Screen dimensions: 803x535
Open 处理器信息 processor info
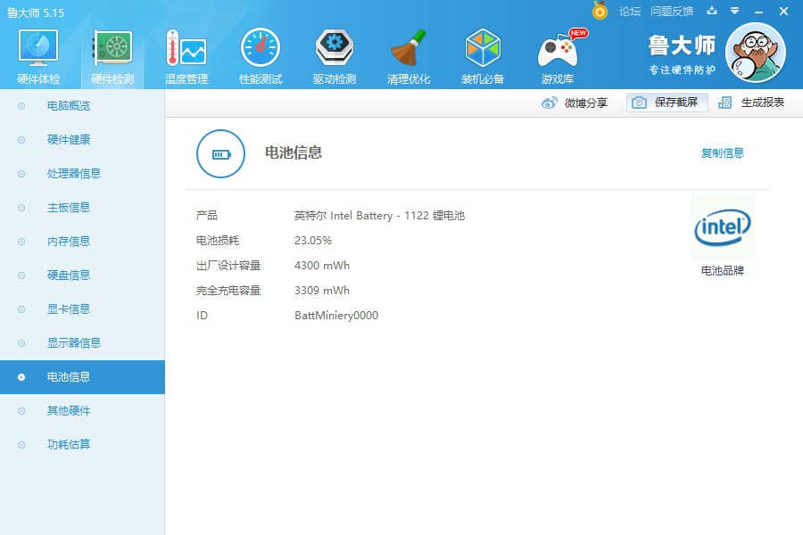point(74,174)
